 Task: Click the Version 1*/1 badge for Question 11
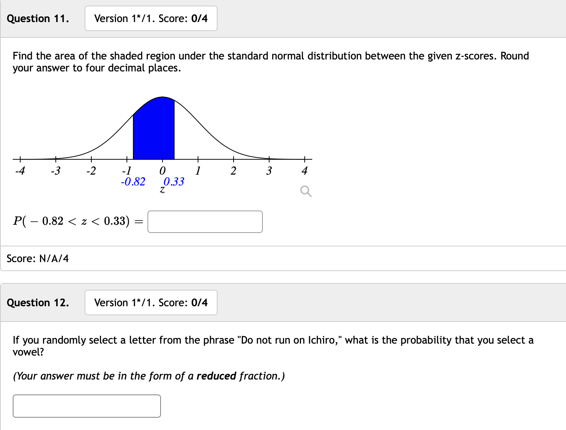coord(150,18)
